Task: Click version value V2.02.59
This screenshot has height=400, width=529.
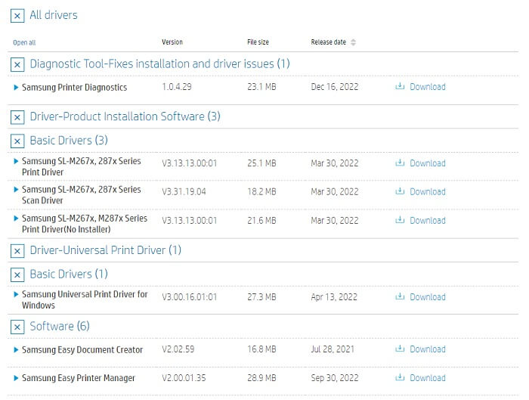Action: [x=178, y=349]
